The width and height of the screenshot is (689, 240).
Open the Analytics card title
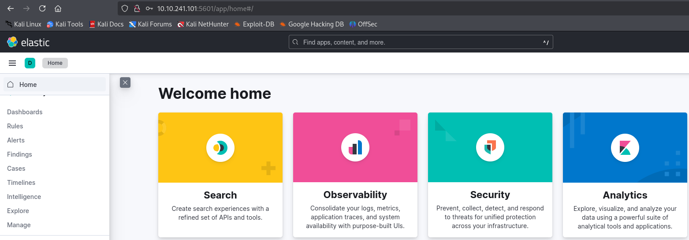click(x=625, y=195)
